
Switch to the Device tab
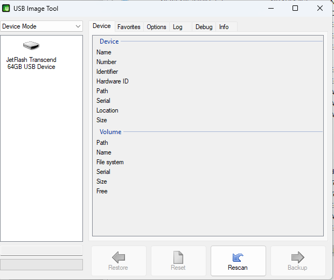pyautogui.click(x=101, y=26)
